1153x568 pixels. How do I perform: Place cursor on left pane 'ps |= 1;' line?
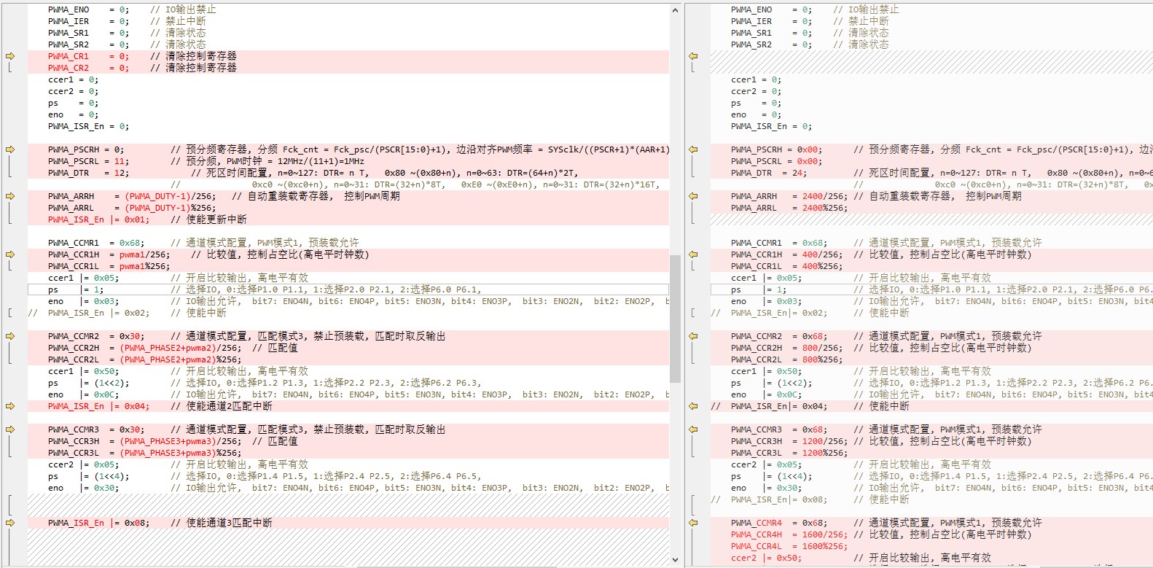click(x=348, y=289)
